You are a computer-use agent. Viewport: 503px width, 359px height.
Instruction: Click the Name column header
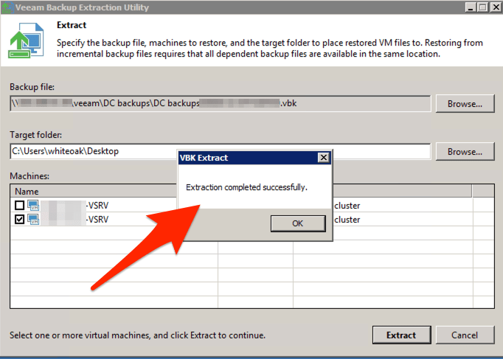(27, 192)
